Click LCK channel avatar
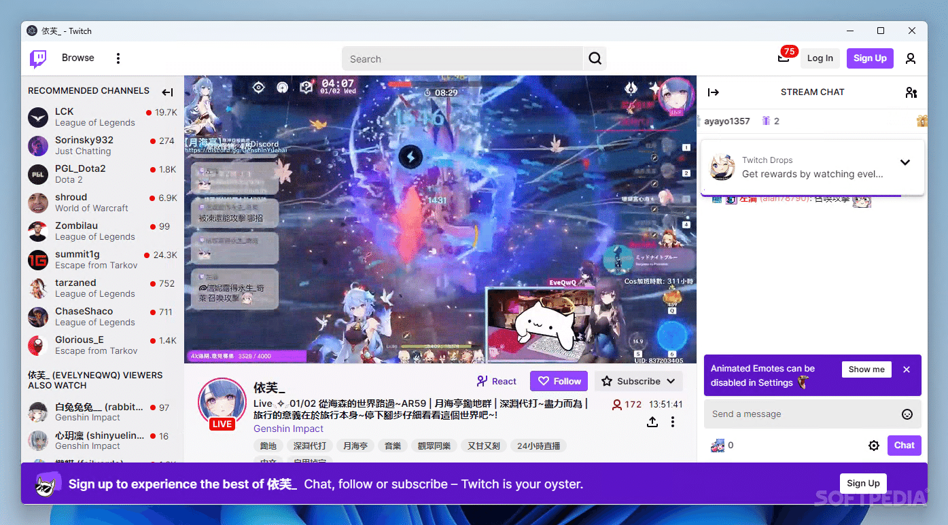948x525 pixels. coord(38,117)
